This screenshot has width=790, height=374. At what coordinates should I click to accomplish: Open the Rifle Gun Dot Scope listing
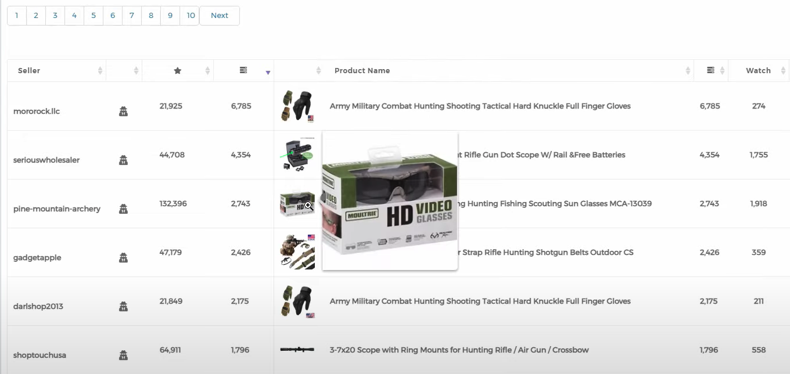[542, 155]
